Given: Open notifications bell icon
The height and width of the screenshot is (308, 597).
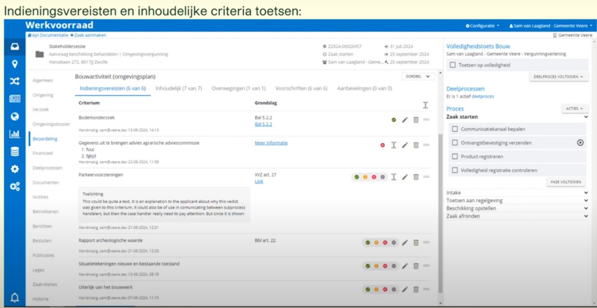Looking at the screenshot, I should click(15, 298).
